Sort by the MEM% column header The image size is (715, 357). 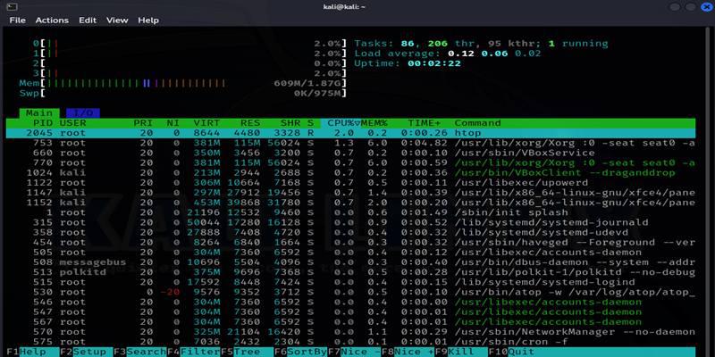374,123
